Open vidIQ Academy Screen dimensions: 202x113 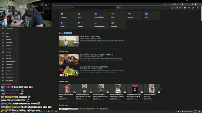click(x=9, y=80)
